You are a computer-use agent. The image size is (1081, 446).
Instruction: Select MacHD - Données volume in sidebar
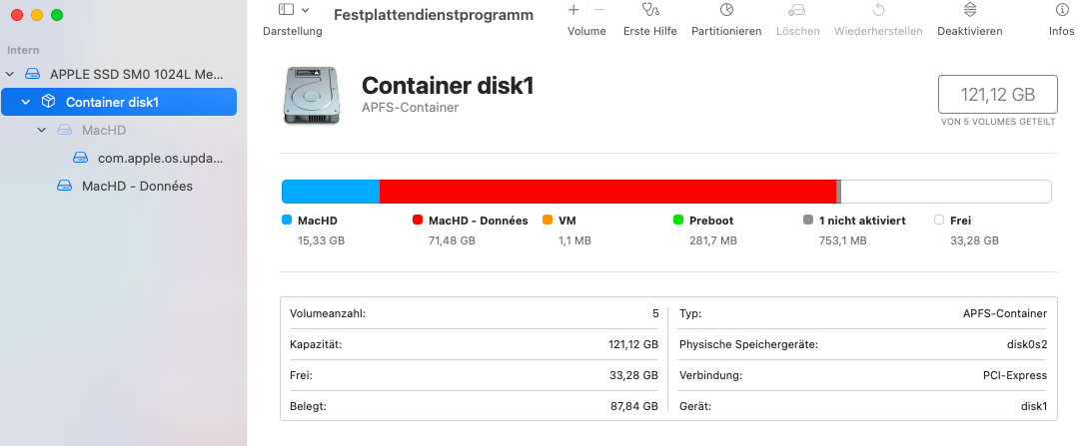point(137,186)
